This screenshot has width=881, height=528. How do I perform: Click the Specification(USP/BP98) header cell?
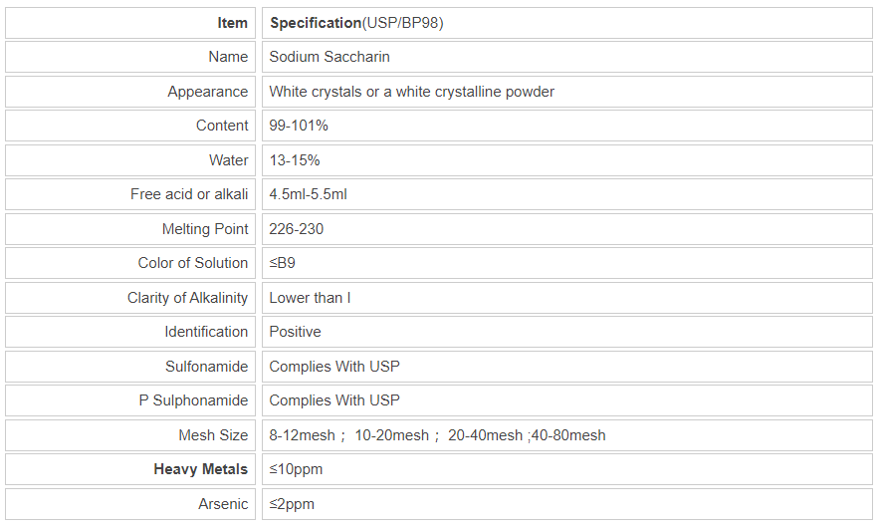356,23
